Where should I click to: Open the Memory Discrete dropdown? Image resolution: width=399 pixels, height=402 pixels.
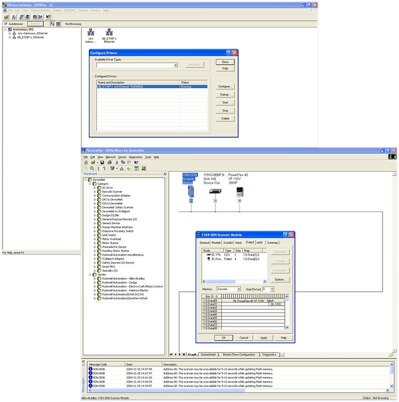pos(239,289)
